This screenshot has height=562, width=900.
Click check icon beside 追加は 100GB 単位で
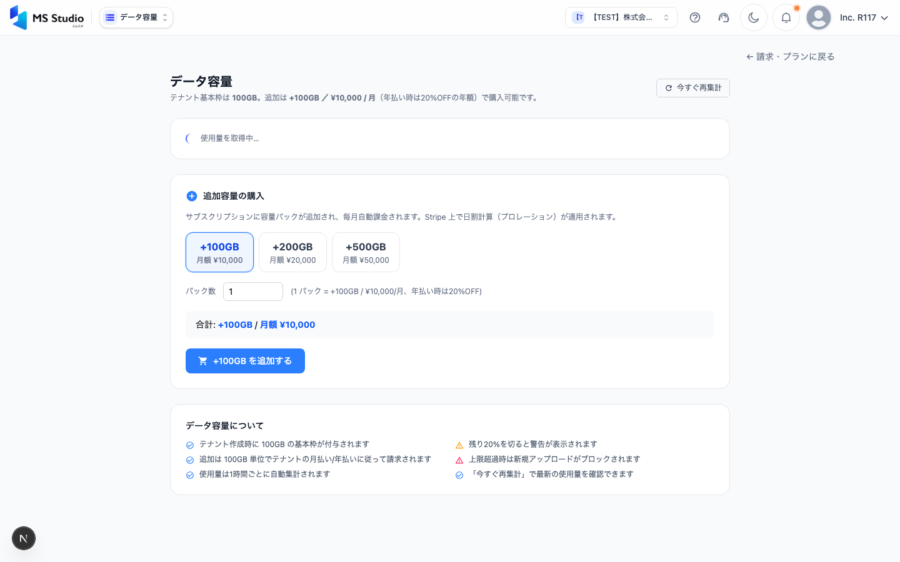point(190,460)
